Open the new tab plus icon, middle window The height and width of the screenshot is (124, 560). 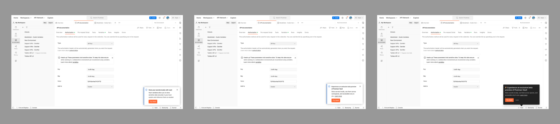tap(298, 23)
